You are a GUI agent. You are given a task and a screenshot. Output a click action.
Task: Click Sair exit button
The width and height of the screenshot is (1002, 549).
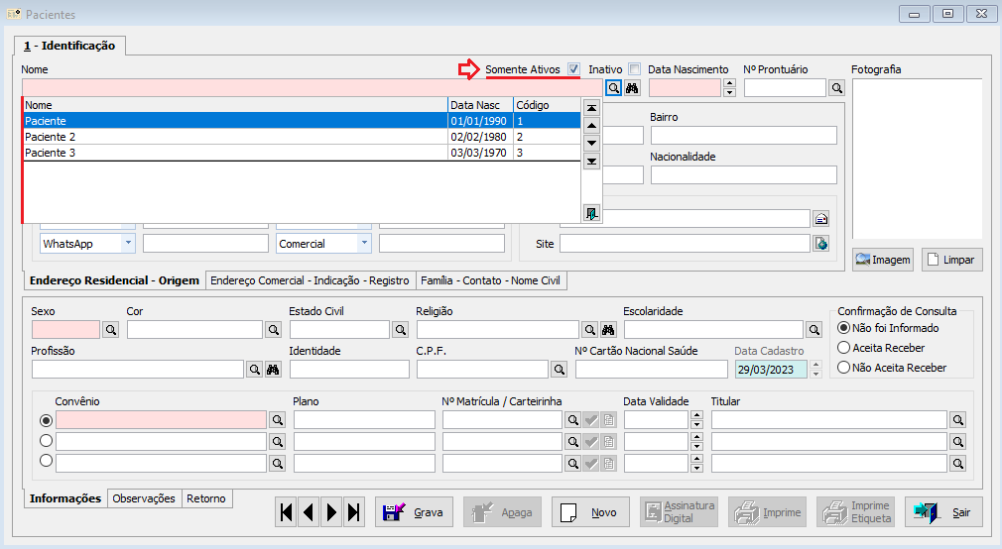click(x=943, y=512)
